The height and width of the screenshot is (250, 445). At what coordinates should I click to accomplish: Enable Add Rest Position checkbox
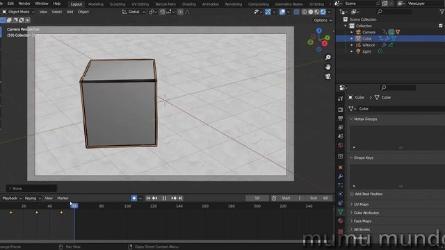(x=352, y=194)
